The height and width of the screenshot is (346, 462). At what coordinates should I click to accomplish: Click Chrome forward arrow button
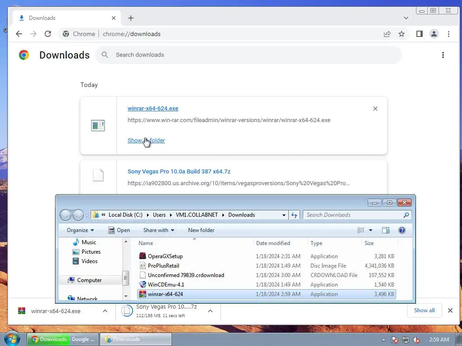(33, 34)
